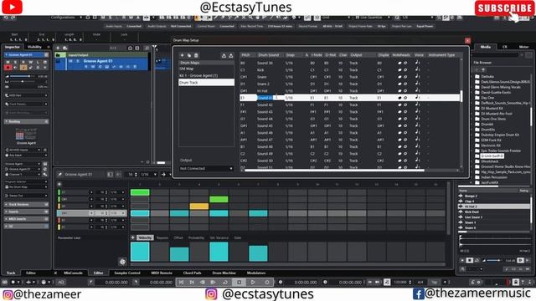Open the Probability parameter lane tab
The width and height of the screenshot is (536, 301).
(x=196, y=237)
